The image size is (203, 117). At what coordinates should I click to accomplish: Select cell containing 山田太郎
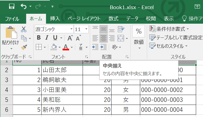click(x=62, y=70)
